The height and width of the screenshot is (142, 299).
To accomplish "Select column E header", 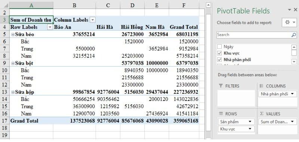I will pos(157,6).
